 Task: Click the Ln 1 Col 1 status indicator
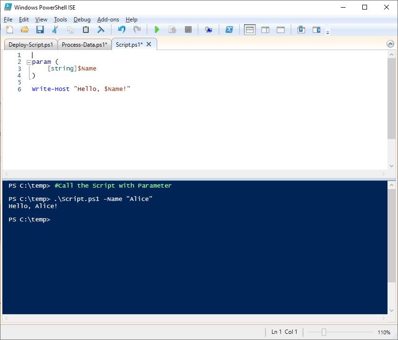coord(284,332)
